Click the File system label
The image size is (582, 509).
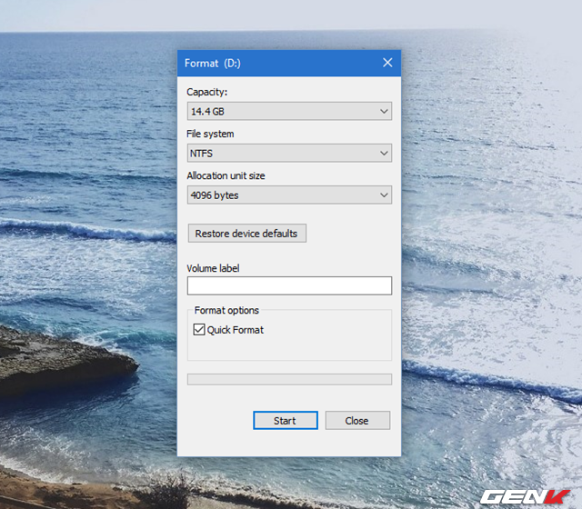coord(210,134)
